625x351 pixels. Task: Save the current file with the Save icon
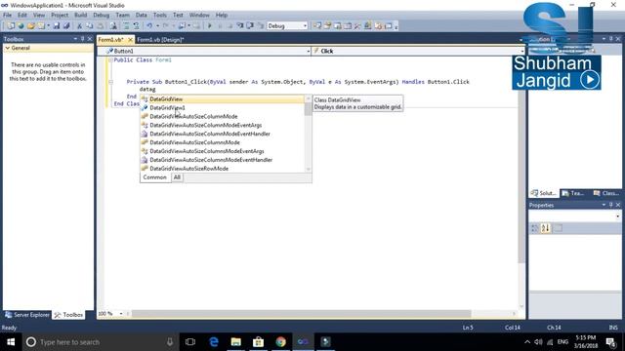point(57,26)
